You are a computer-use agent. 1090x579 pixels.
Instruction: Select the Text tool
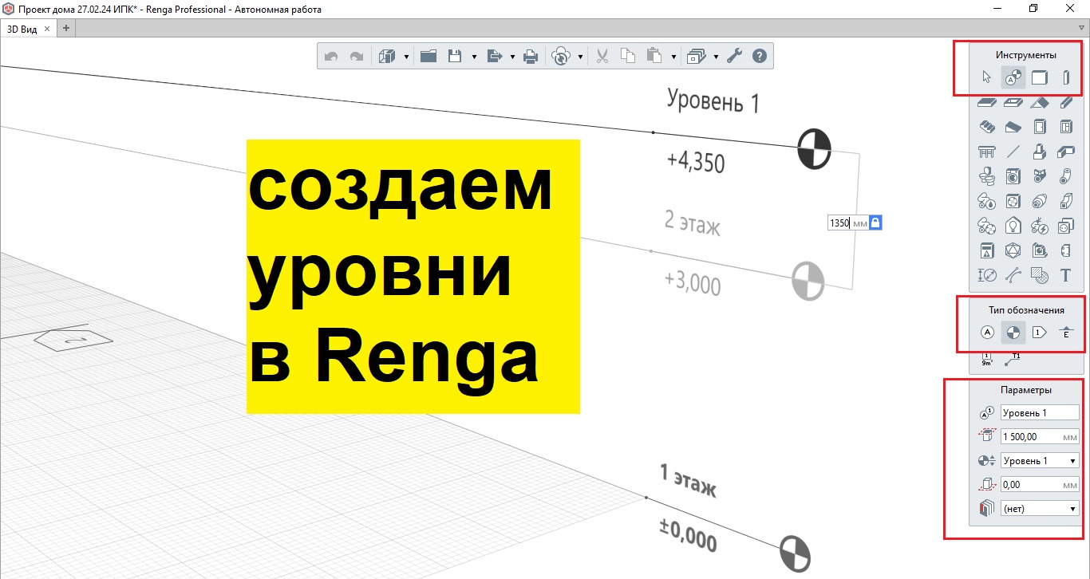(1065, 275)
